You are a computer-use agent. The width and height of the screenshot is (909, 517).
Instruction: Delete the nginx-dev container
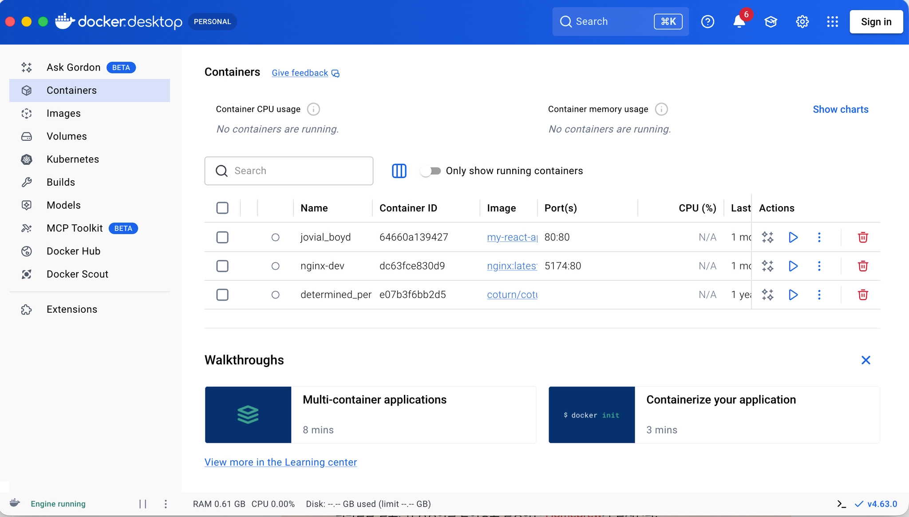[863, 266]
